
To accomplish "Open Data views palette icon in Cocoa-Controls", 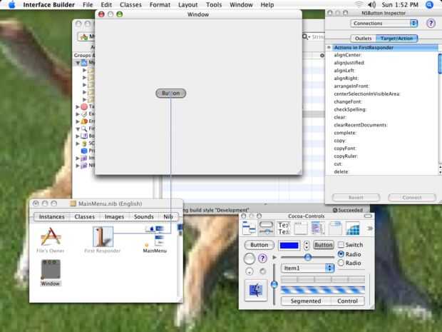I will click(318, 228).
